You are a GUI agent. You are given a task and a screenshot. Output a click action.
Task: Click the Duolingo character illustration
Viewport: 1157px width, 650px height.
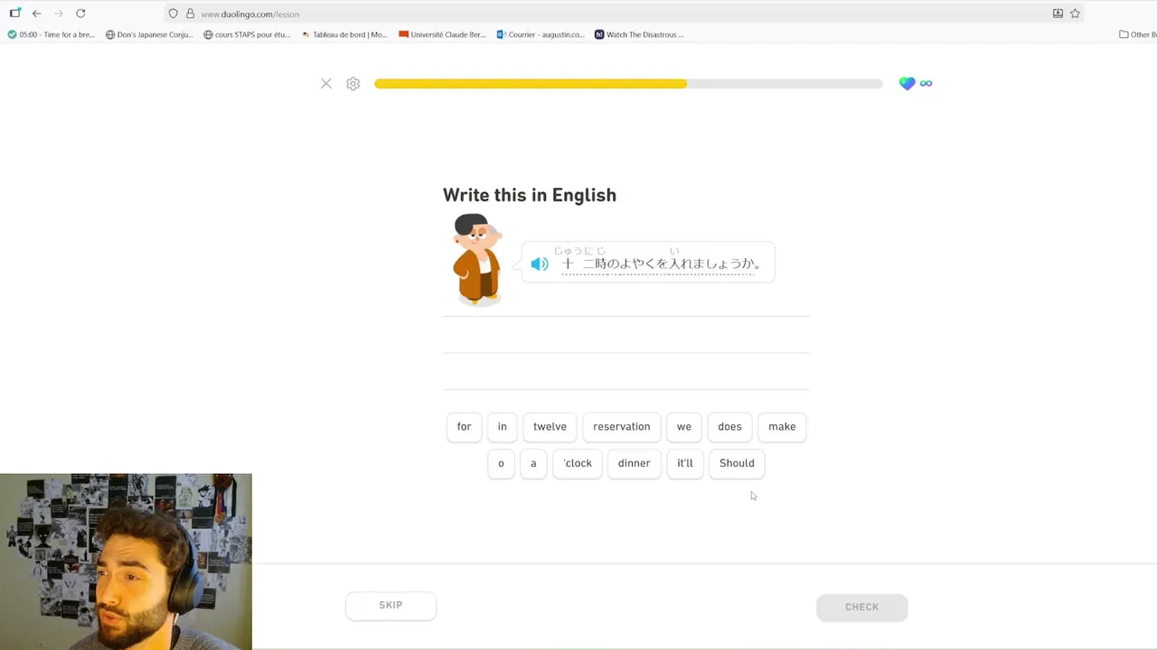click(x=476, y=258)
